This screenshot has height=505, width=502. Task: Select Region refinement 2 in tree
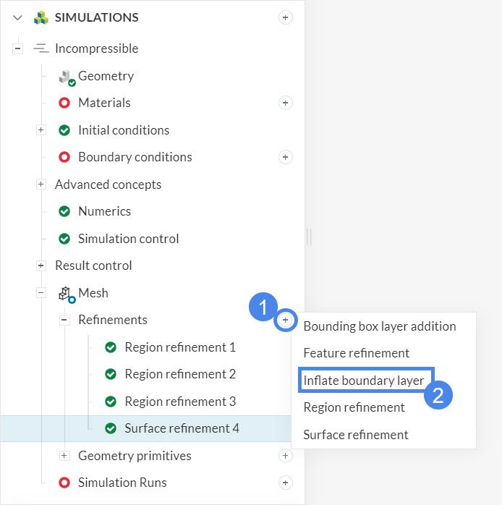click(x=180, y=374)
